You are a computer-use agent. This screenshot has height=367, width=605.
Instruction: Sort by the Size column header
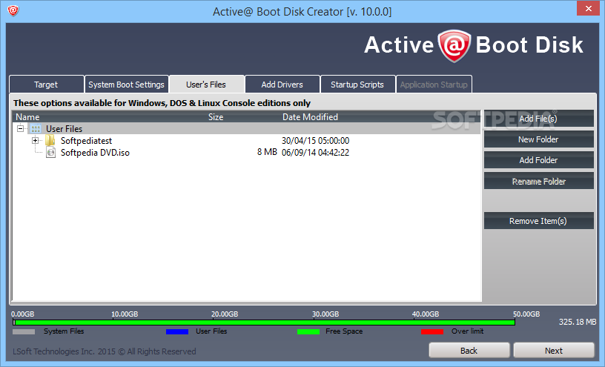tap(216, 117)
